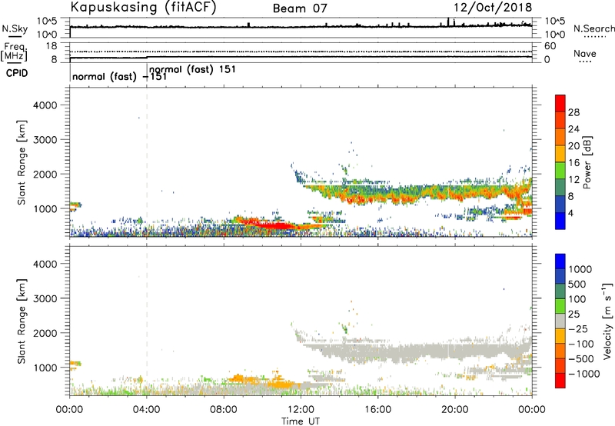Click the Slant Range label of velocity panel
615x426 pixels.
pos(22,321)
